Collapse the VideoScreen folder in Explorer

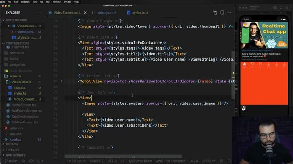click(x=21, y=82)
